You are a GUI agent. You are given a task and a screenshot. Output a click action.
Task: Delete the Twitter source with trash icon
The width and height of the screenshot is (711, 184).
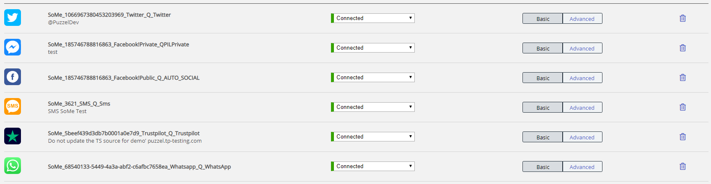coord(683,18)
